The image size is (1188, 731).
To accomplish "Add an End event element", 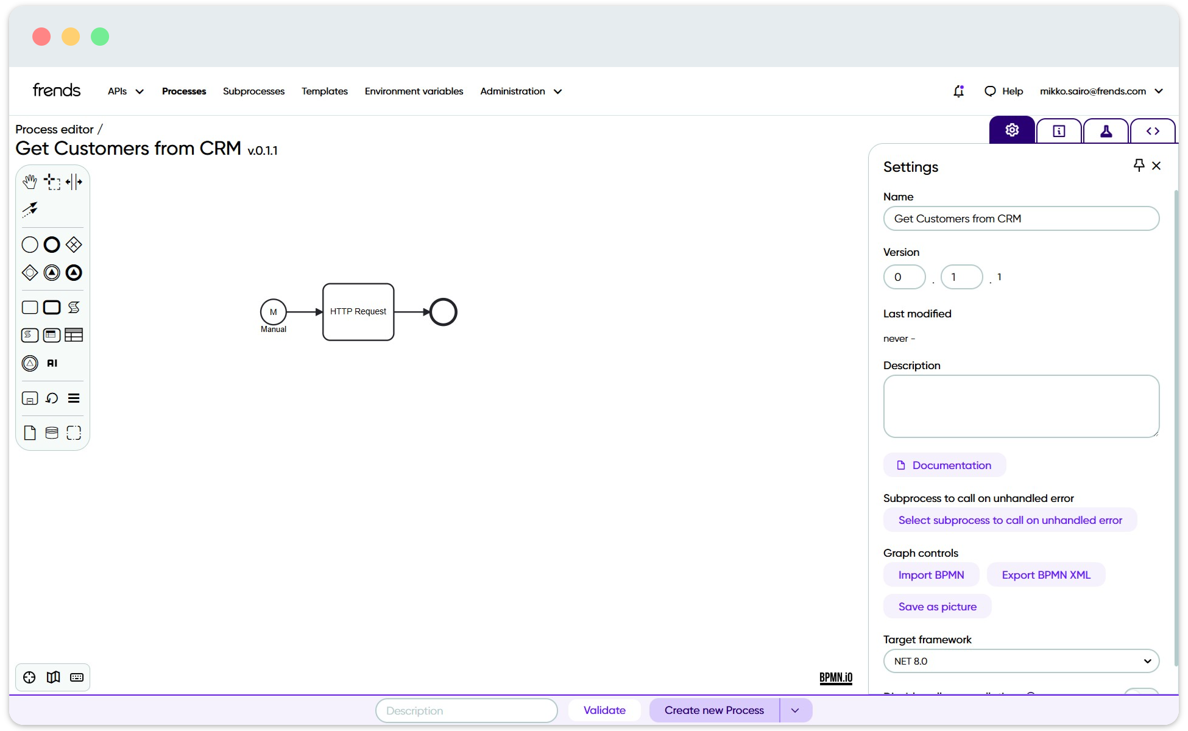I will pyautogui.click(x=51, y=244).
